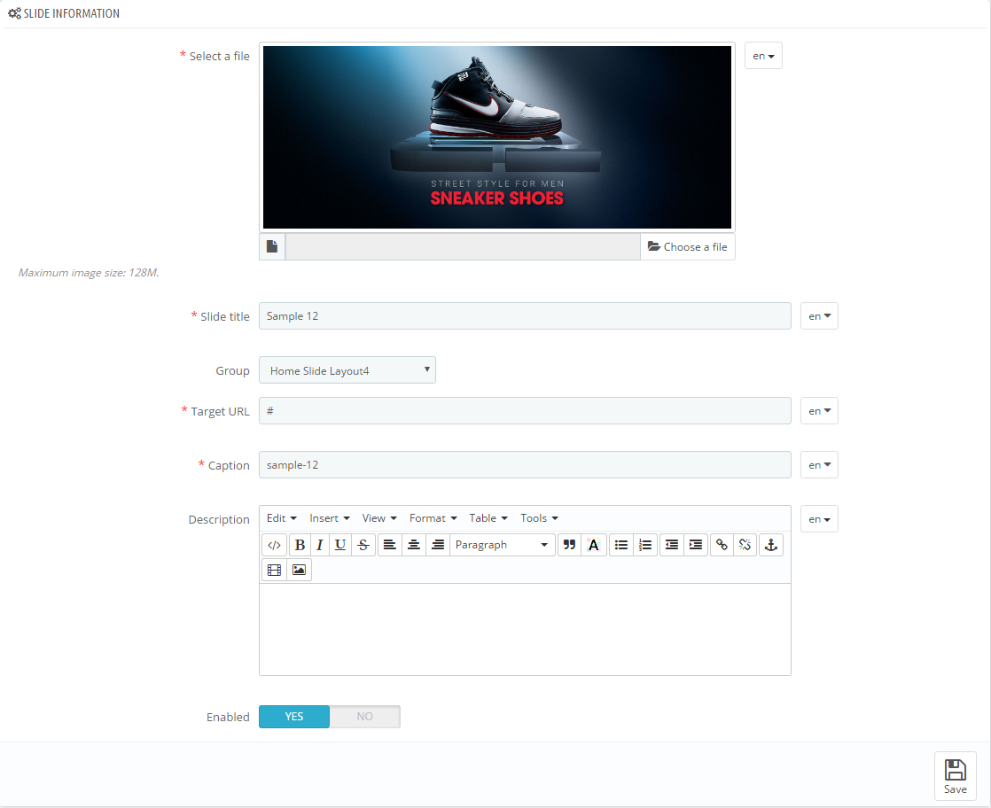Insert an image into description
This screenshot has width=991, height=808.
tap(299, 570)
